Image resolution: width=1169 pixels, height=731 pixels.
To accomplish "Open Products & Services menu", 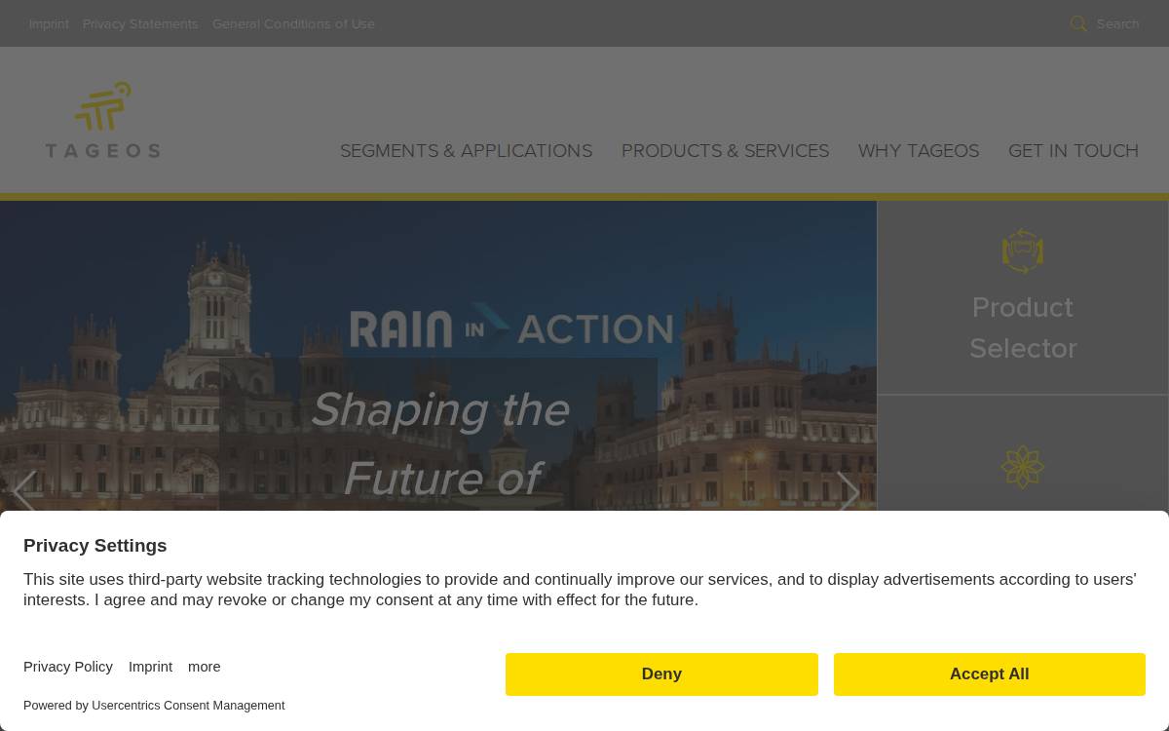I will tap(725, 151).
